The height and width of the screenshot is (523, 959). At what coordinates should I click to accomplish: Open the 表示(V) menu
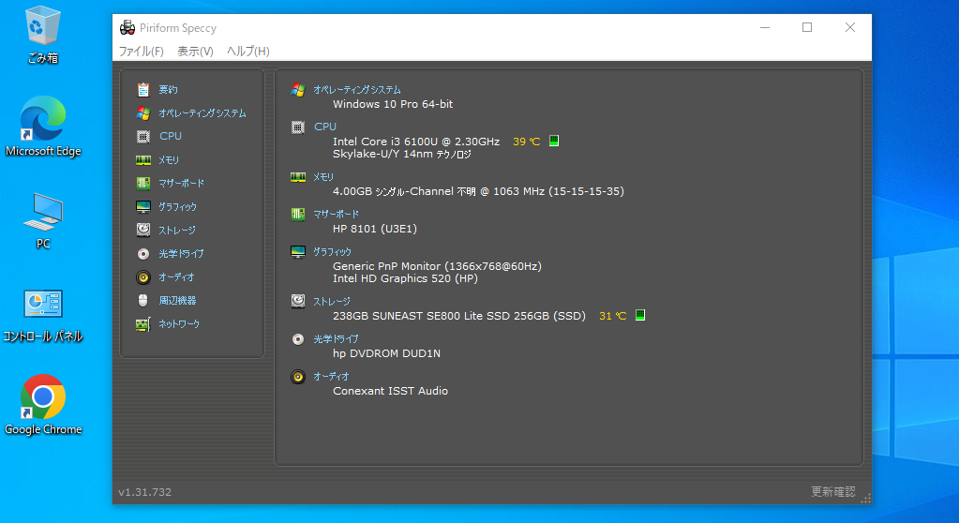click(195, 52)
